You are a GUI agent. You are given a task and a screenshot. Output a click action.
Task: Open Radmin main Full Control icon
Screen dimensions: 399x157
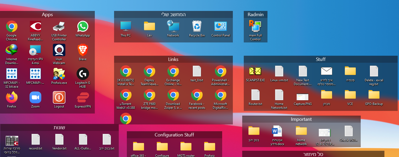point(255,26)
